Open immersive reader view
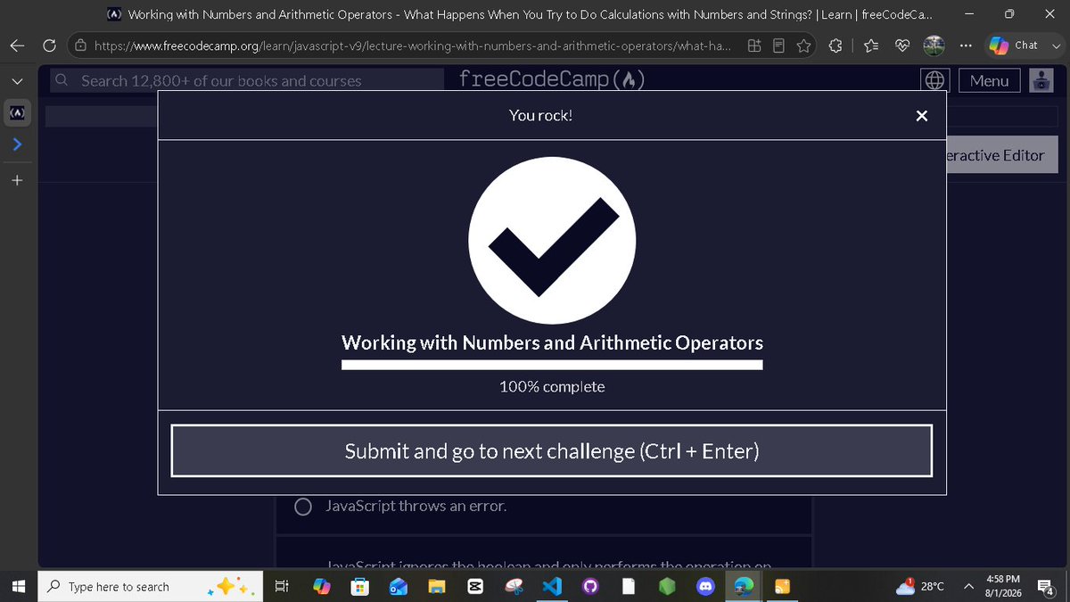Image resolution: width=1070 pixels, height=602 pixels. (779, 45)
